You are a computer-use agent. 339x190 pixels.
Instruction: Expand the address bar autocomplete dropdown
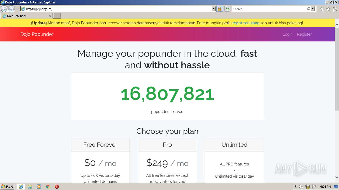click(x=214, y=9)
